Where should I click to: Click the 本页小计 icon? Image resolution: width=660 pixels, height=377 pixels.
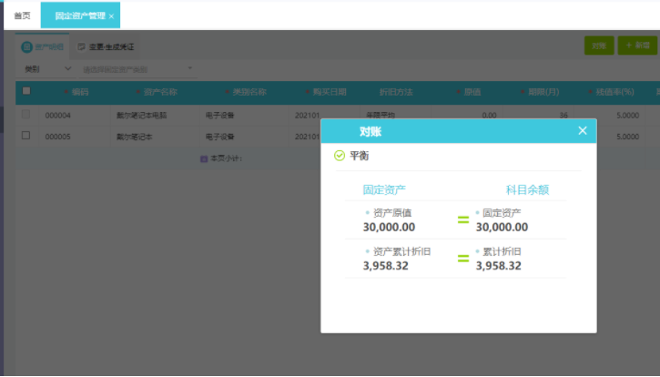tap(204, 158)
